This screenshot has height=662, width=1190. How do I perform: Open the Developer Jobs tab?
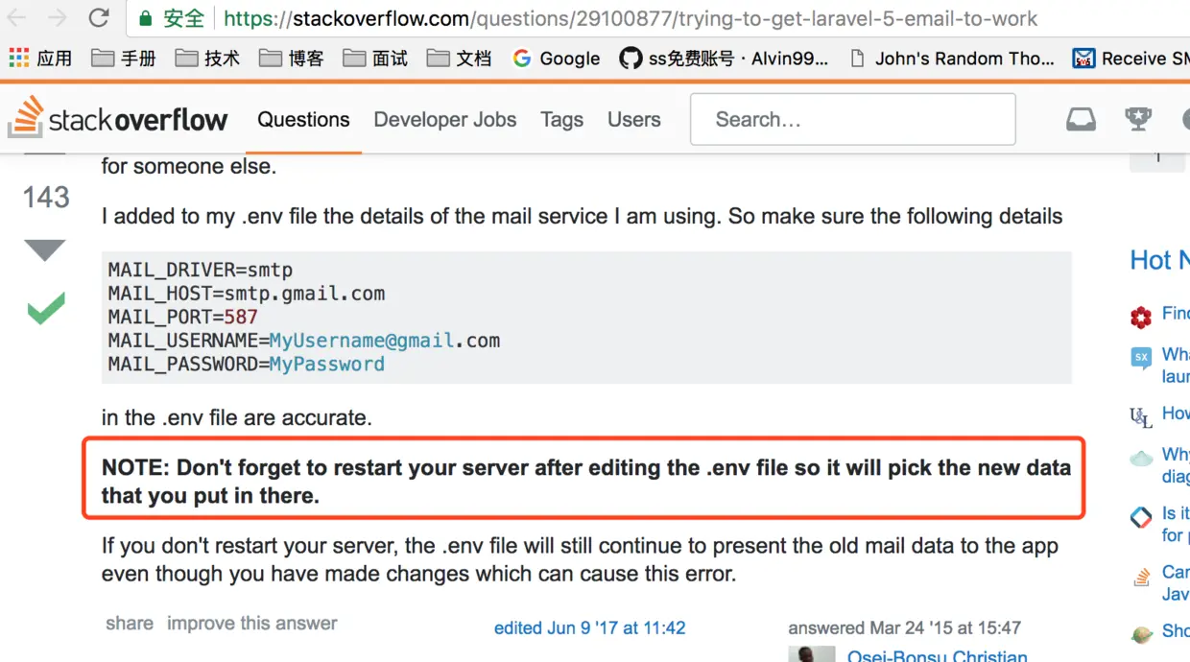[x=445, y=120]
